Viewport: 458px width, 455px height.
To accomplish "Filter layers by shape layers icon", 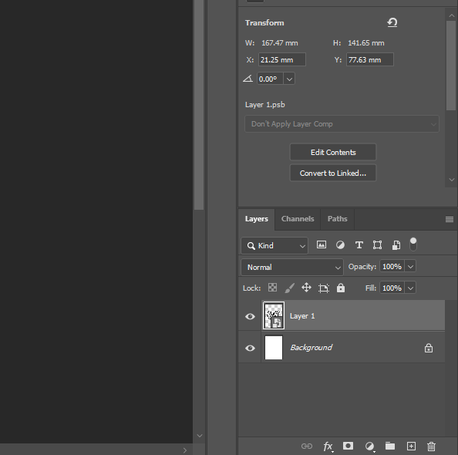I will 377,245.
